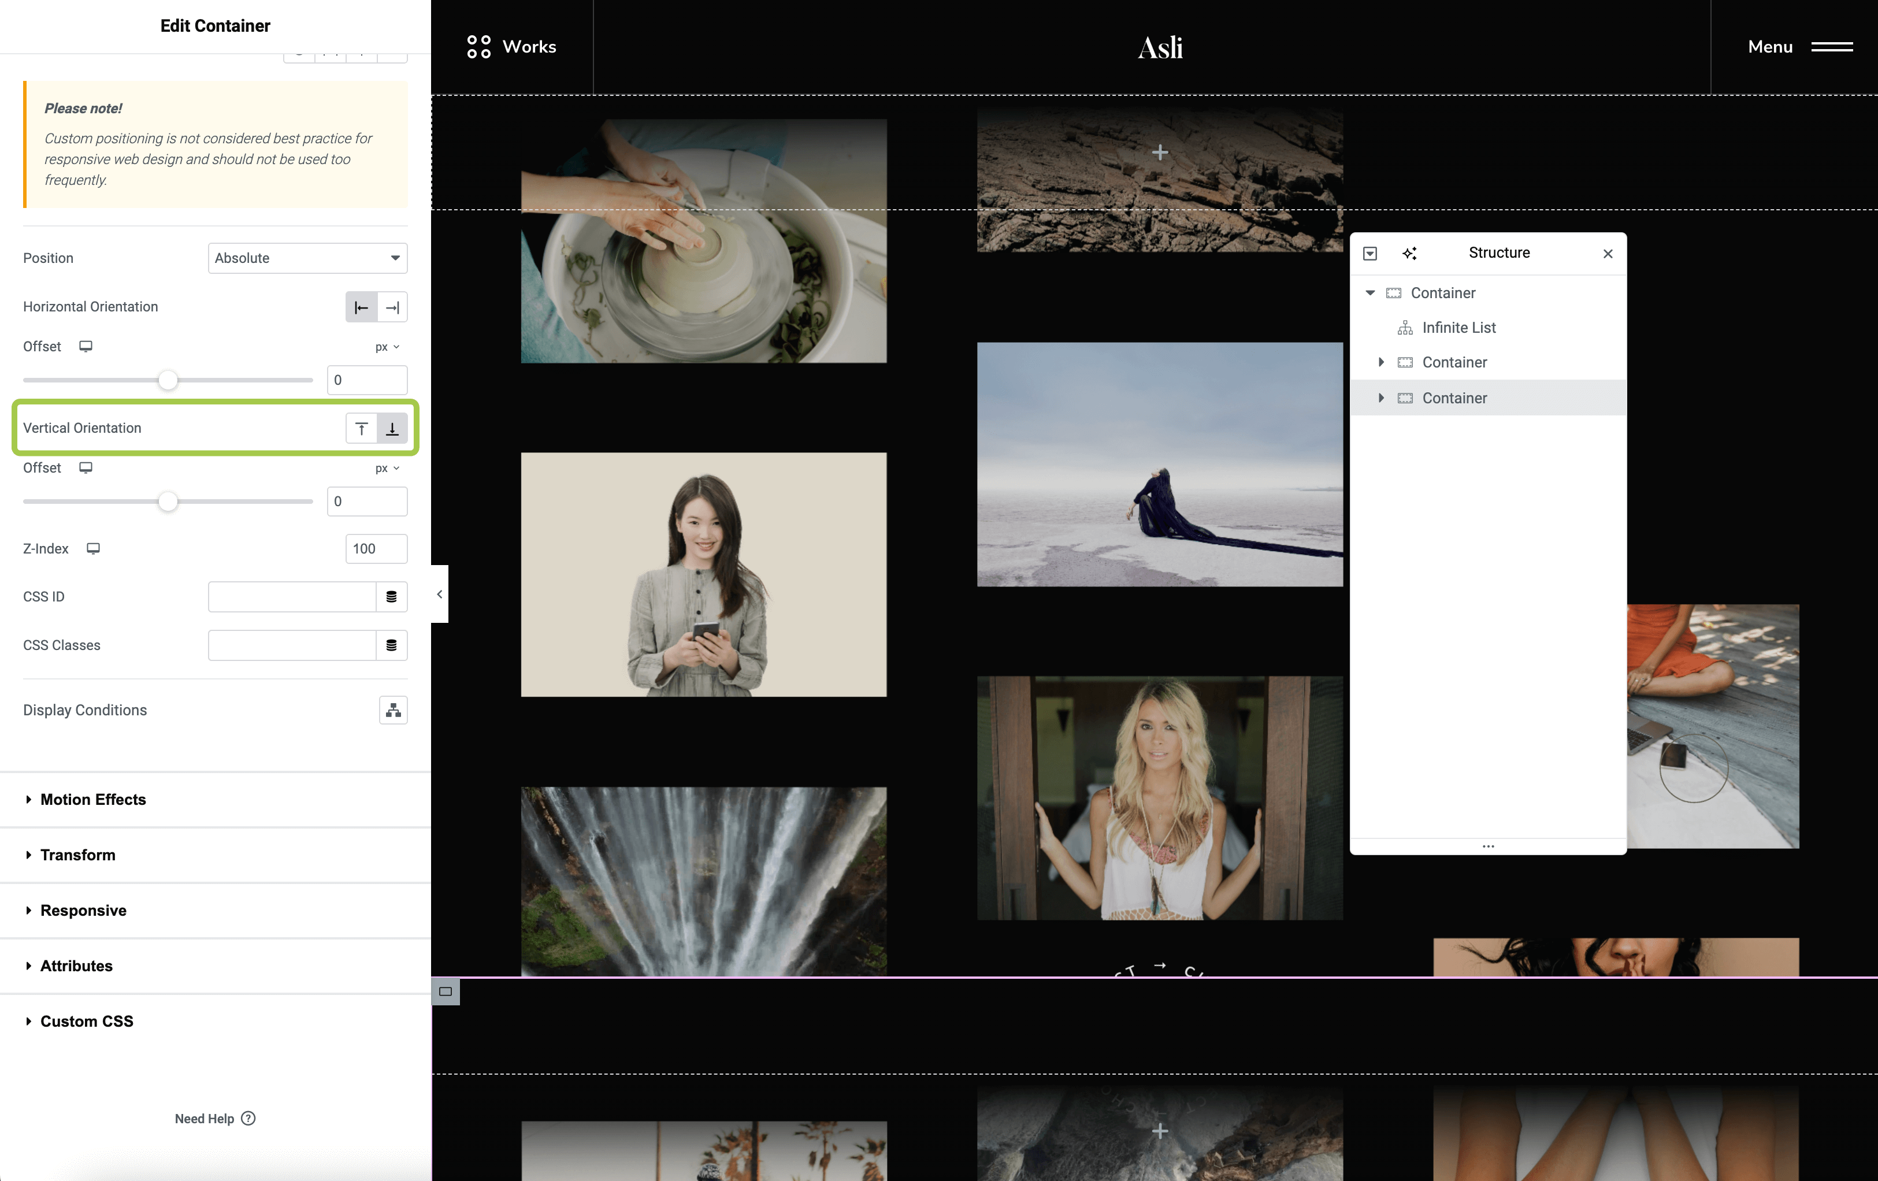
Task: Click the horizontal Offset slider handle
Action: pos(168,380)
